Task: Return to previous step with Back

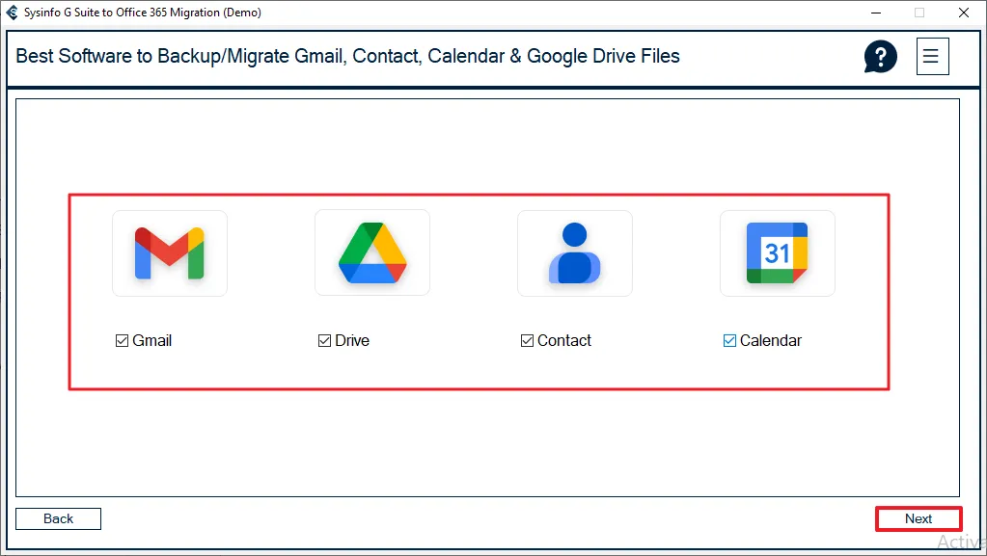Action: tap(58, 518)
